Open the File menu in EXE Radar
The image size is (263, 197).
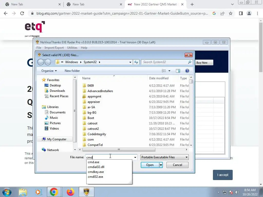point(39,48)
